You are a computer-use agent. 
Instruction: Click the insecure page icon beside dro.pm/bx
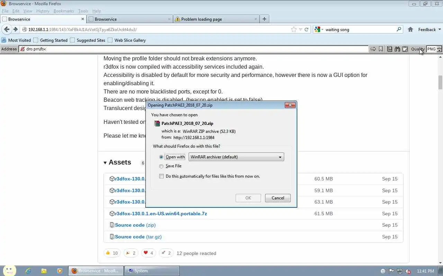point(22,49)
